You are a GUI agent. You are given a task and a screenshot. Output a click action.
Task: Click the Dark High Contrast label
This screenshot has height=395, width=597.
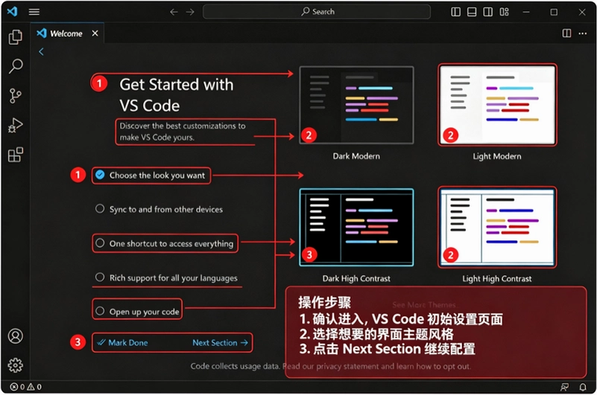356,279
